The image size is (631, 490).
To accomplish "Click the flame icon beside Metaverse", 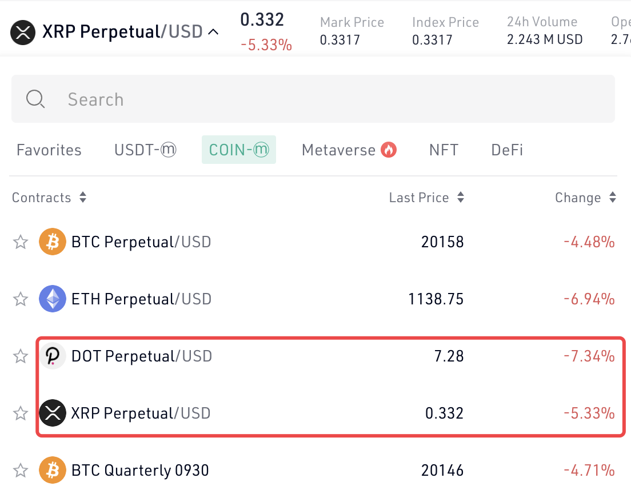I will (389, 150).
